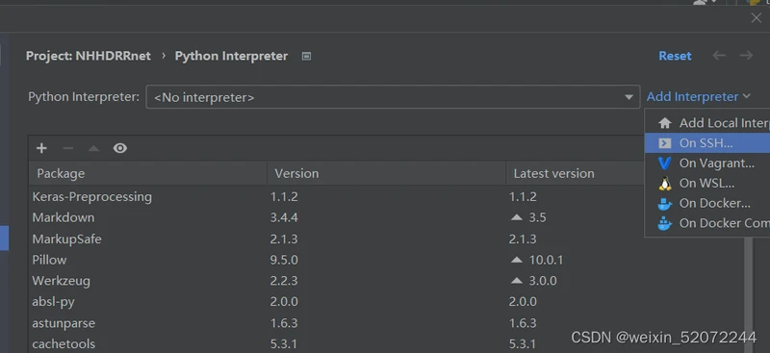
Task: Click Project: NHHDRRnet breadcrumb
Action: point(89,56)
